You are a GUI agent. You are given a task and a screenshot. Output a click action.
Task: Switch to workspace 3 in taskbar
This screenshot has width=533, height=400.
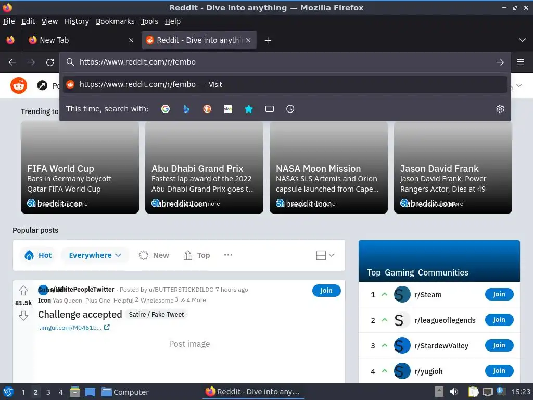[x=48, y=392]
